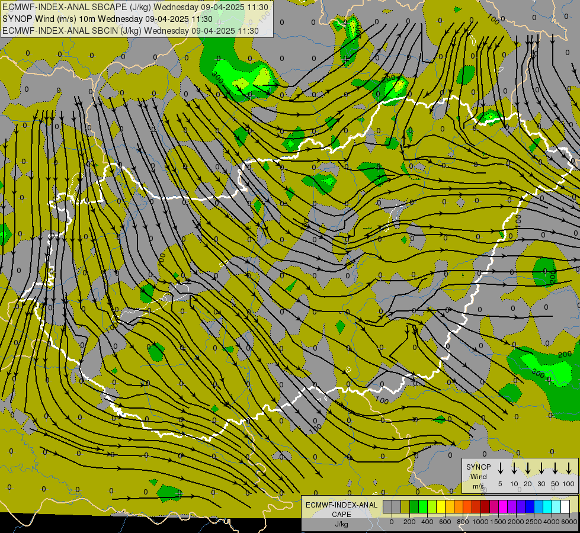
Task: Click the '800' CAPE legend tick label
Action: coord(463,522)
